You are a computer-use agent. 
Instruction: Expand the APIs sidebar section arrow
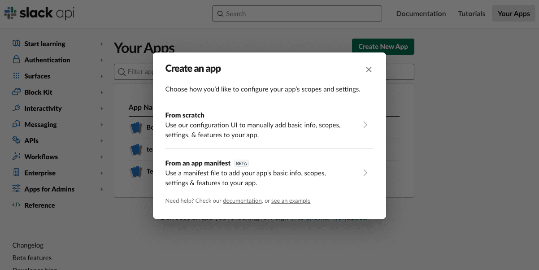coord(102,141)
